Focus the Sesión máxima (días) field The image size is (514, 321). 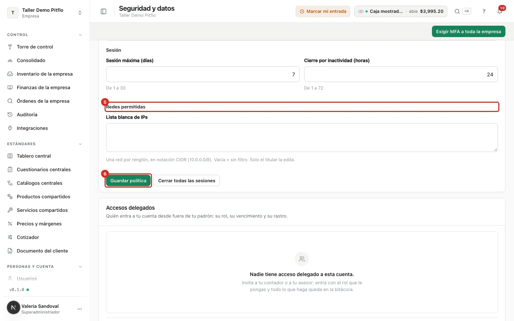pos(203,74)
